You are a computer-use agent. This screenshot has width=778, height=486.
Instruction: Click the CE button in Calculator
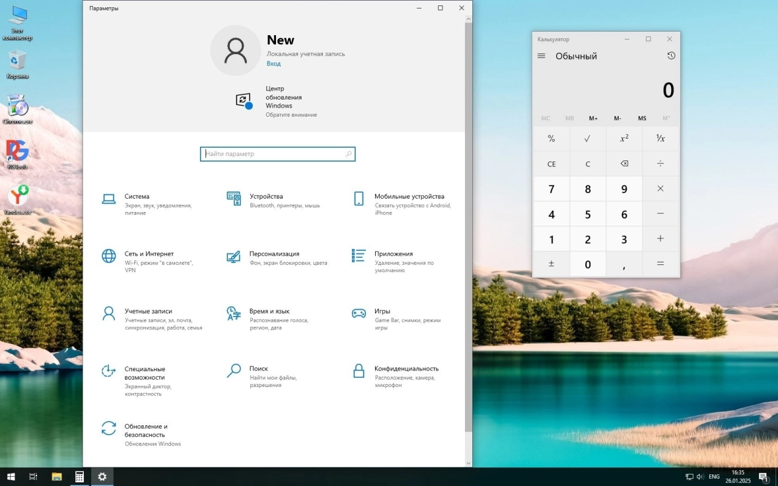(x=551, y=164)
